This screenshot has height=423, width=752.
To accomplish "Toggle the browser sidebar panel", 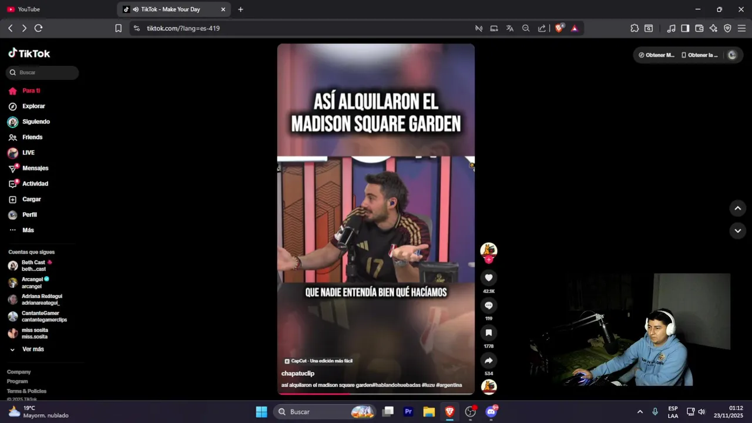I will tap(685, 28).
